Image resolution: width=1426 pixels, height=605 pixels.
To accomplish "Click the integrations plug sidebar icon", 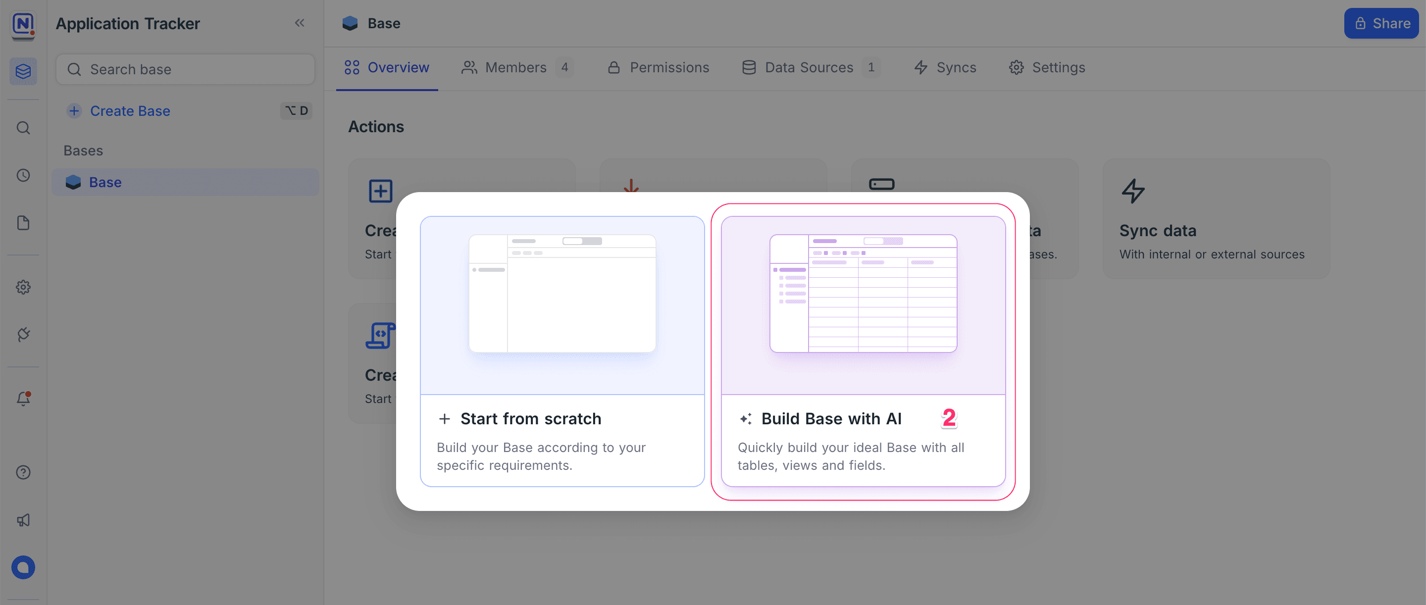I will coord(23,334).
